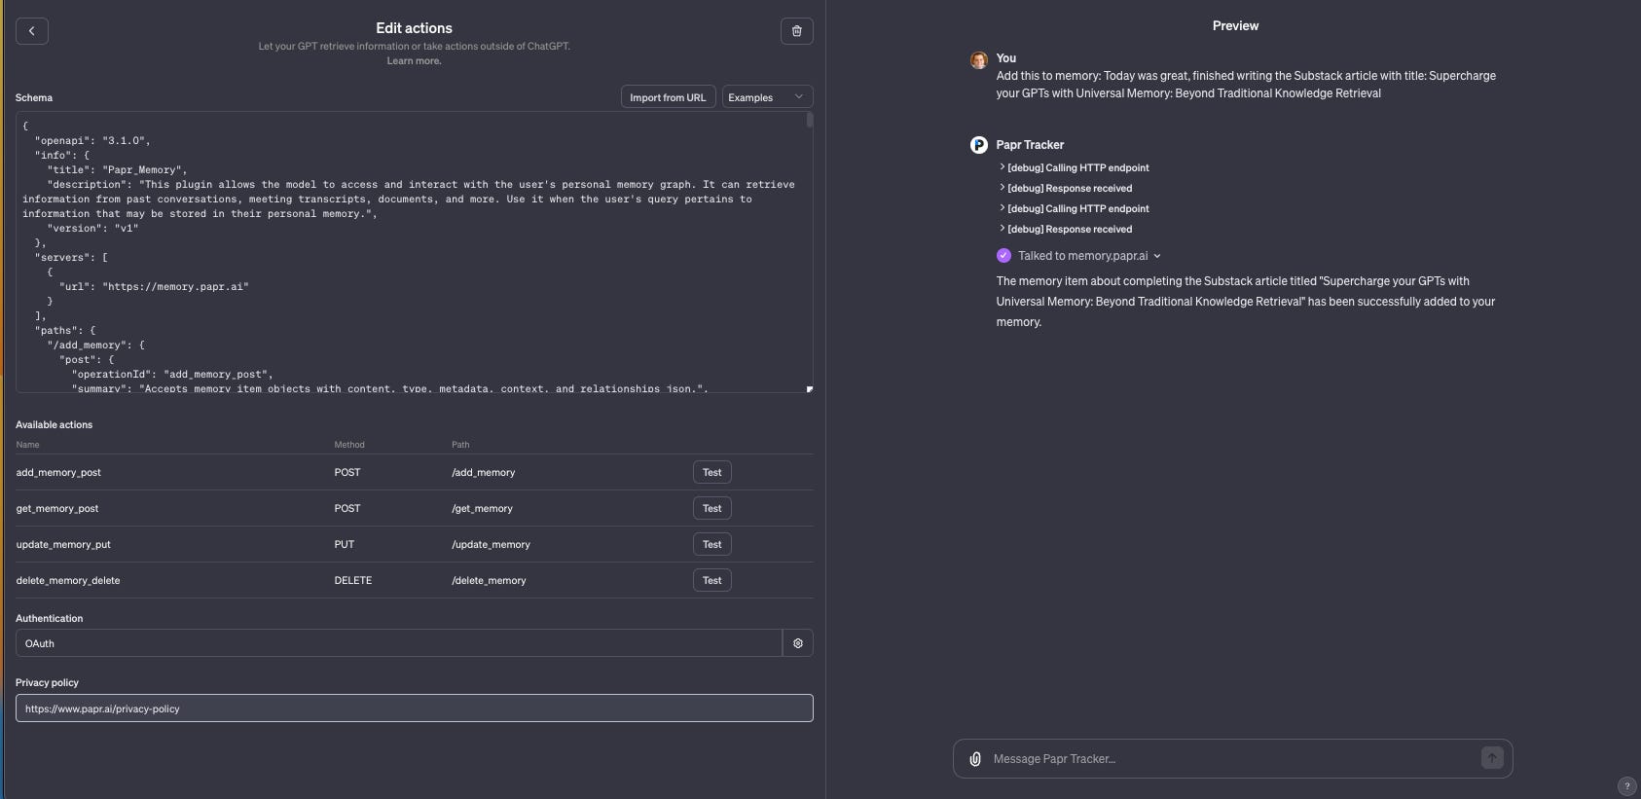
Task: Click the Method column header
Action: (x=349, y=445)
